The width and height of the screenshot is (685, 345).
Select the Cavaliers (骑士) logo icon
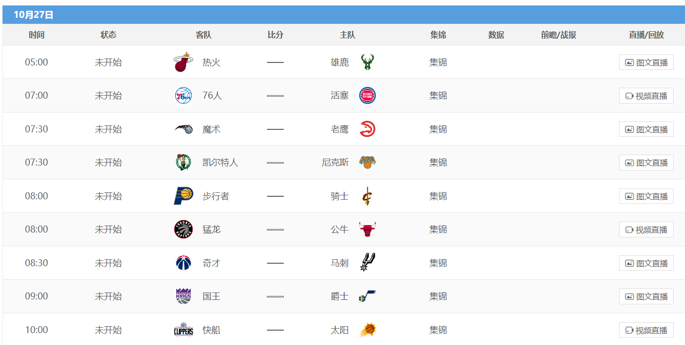[x=367, y=195]
